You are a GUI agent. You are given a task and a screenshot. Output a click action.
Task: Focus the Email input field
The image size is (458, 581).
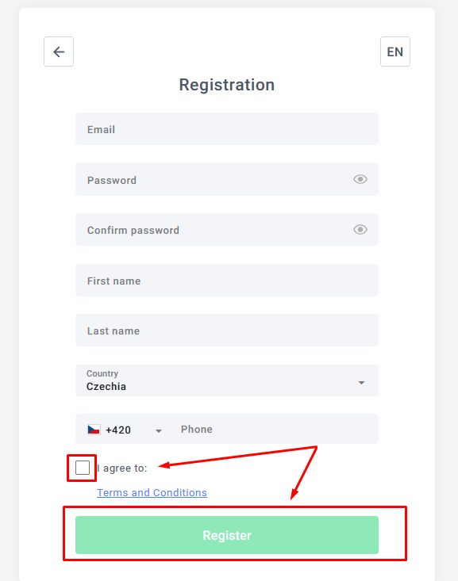227,129
